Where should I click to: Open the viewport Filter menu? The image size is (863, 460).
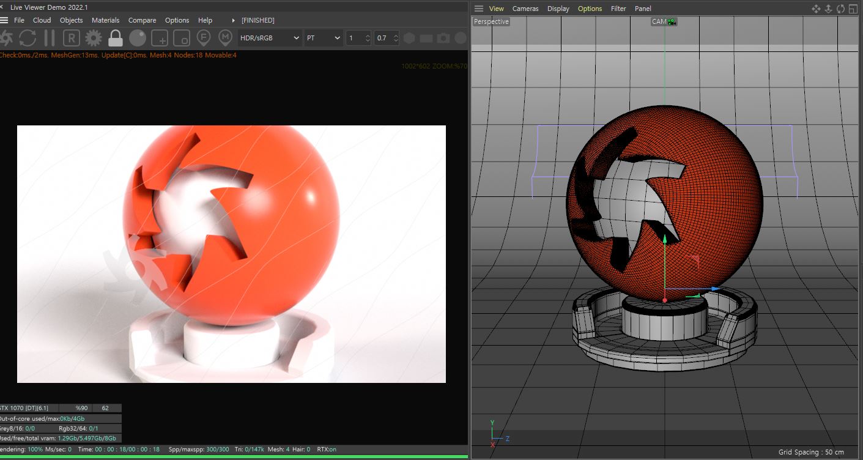618,9
